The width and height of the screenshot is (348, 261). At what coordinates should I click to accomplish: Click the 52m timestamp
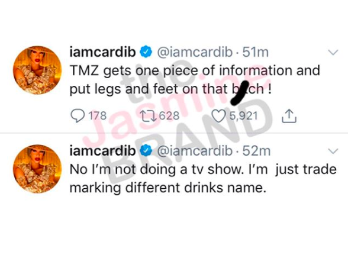(x=256, y=151)
